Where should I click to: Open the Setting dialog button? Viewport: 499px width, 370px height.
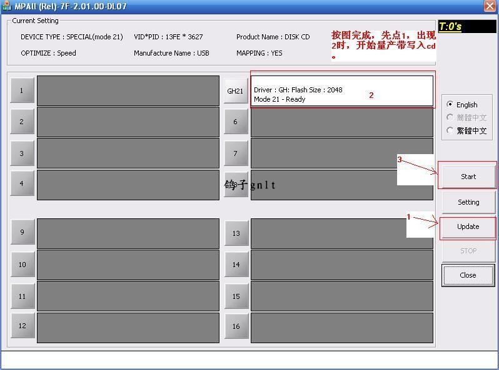[x=468, y=202]
